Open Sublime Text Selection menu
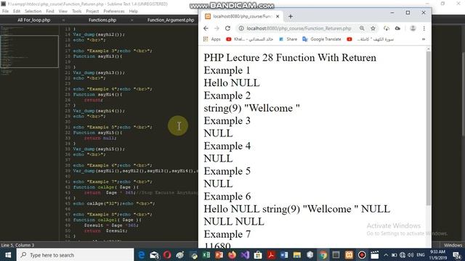The height and width of the screenshot is (261, 465). (33, 12)
